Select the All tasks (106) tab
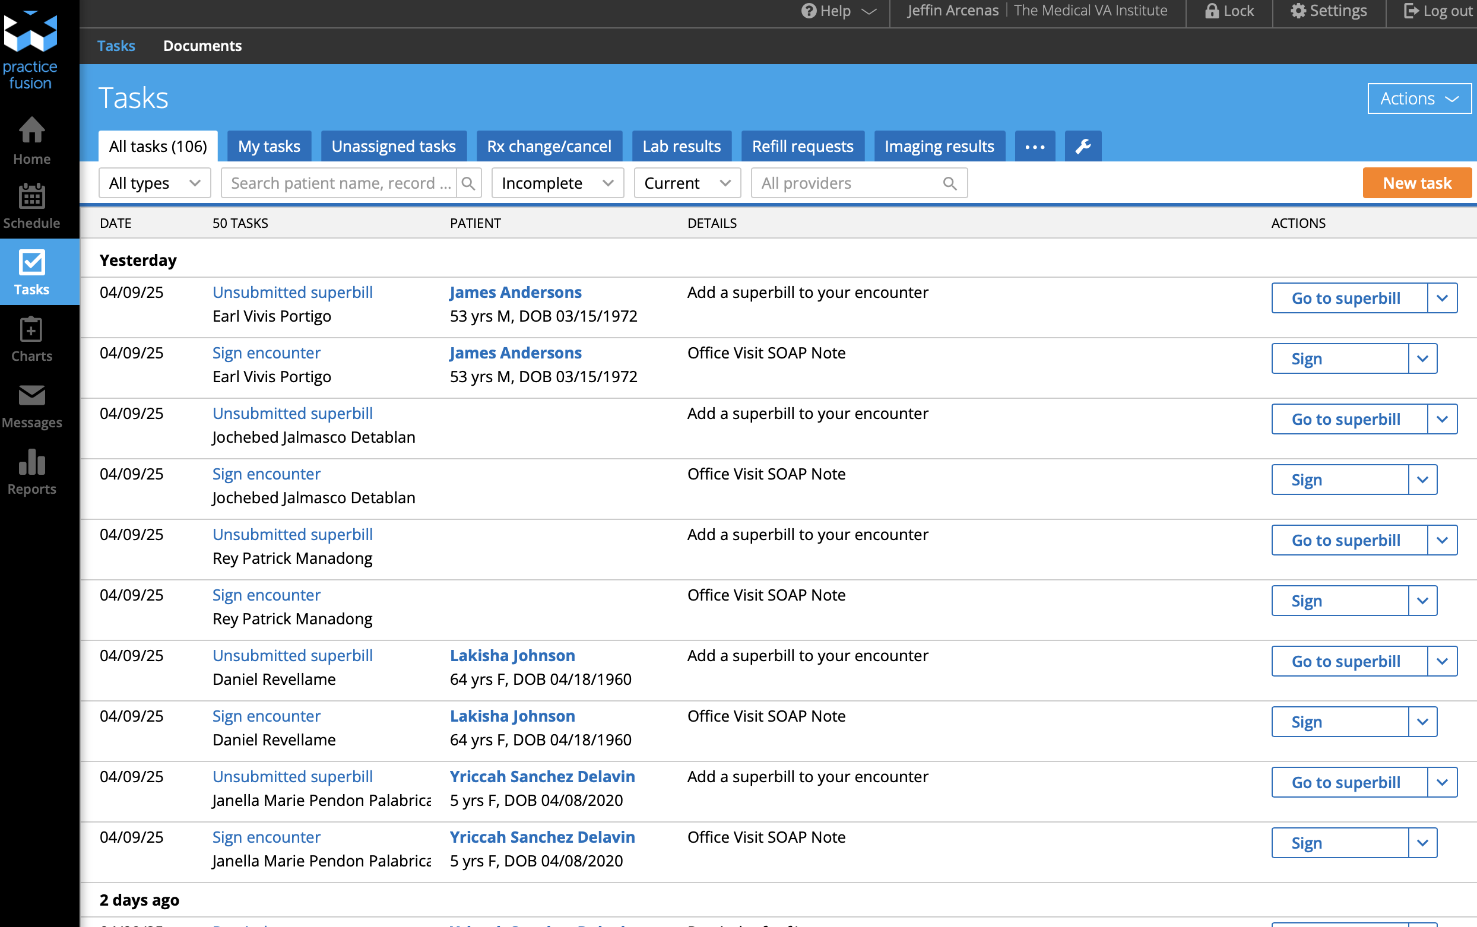Screen dimensions: 1477x927 coord(158,146)
